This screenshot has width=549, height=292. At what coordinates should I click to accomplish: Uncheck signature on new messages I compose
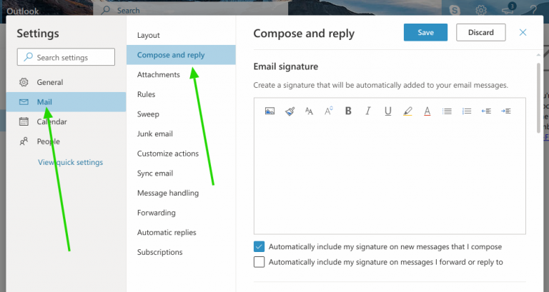point(259,246)
